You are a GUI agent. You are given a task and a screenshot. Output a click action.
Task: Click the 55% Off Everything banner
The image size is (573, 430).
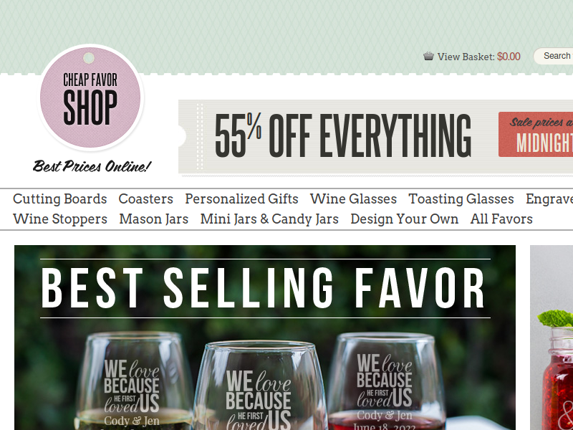[x=375, y=136]
